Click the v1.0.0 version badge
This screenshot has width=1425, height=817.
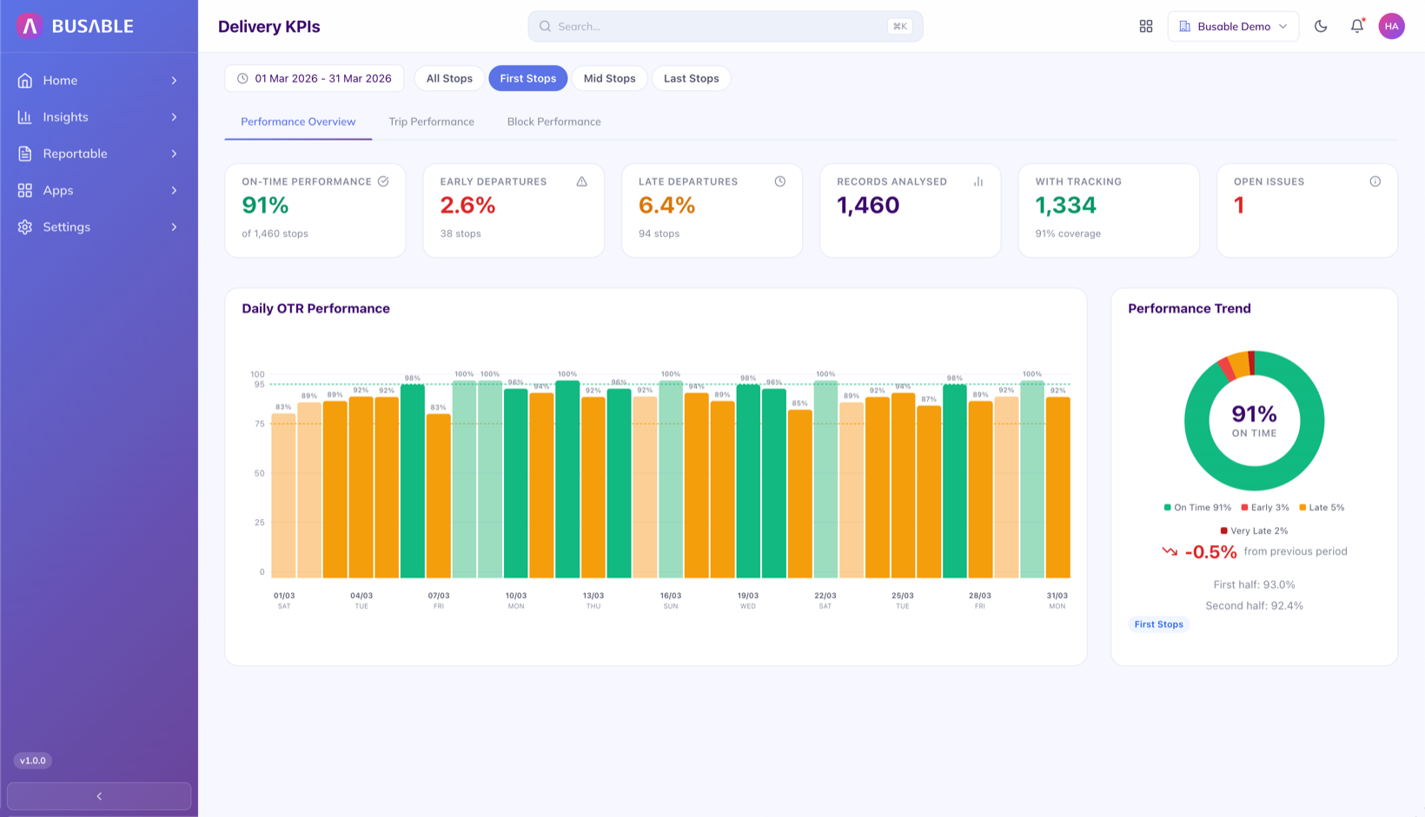pos(33,761)
